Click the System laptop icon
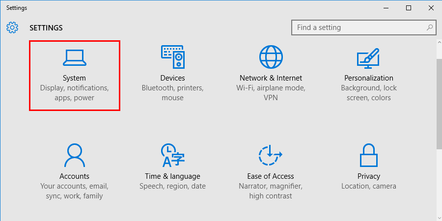The height and width of the screenshot is (221, 442). click(74, 57)
